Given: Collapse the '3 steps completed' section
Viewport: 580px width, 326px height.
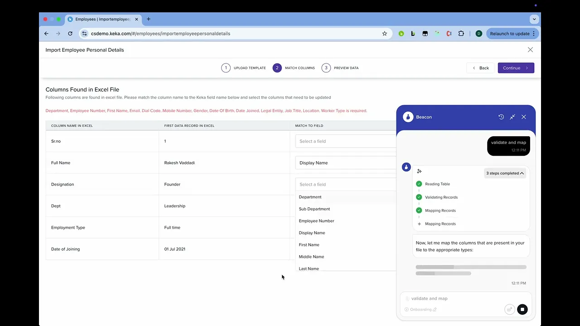Looking at the screenshot, I should (x=505, y=173).
